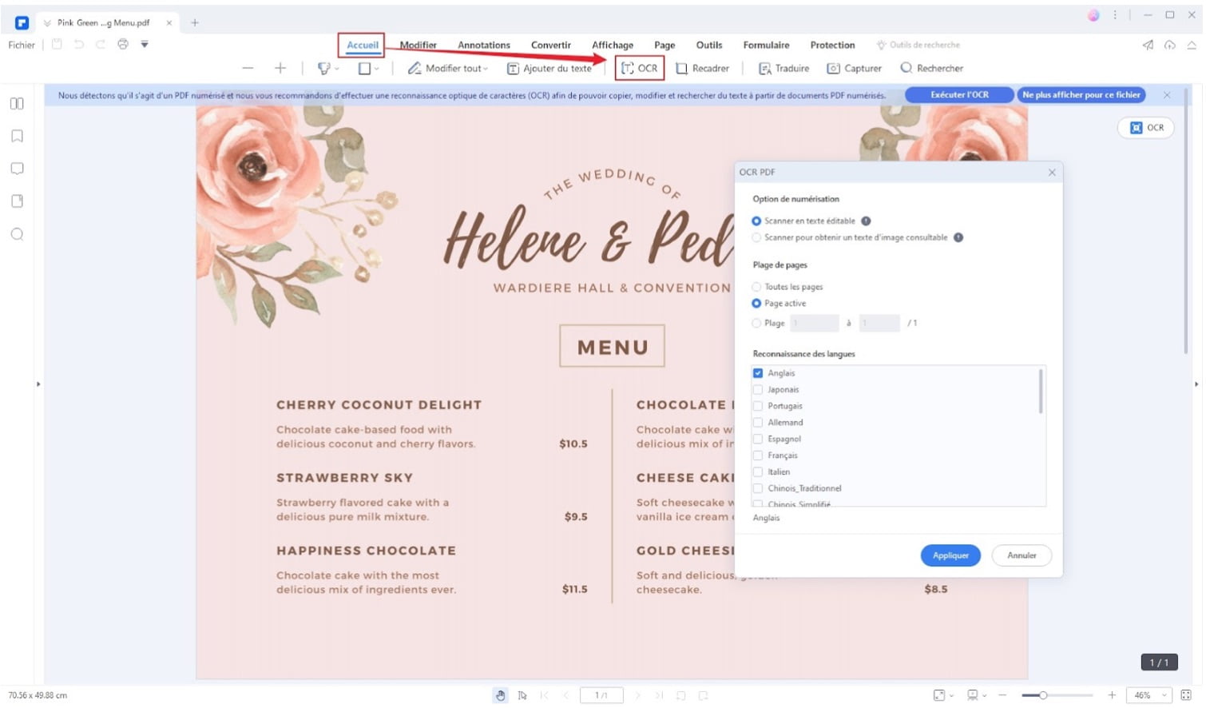Check the Français language option
This screenshot has height=708, width=1206.
click(757, 455)
